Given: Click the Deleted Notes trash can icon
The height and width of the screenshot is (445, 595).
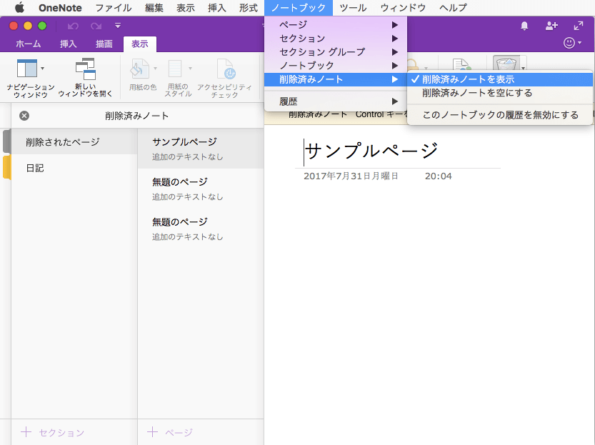Looking at the screenshot, I should pos(506,64).
